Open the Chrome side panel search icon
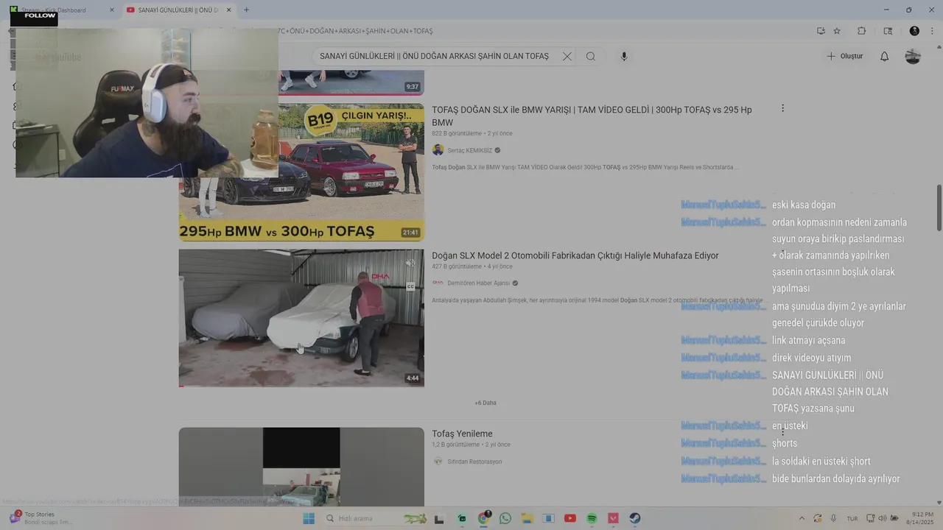This screenshot has width=943, height=530. [888, 31]
